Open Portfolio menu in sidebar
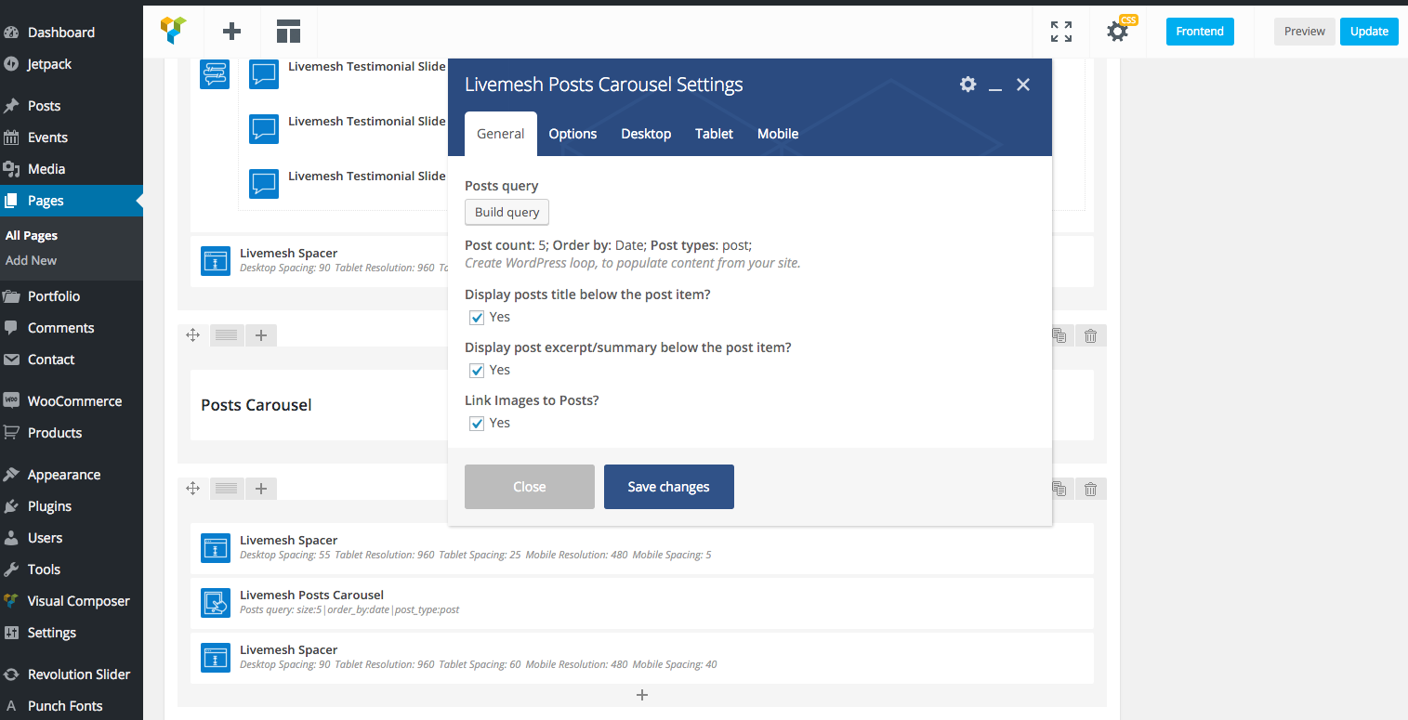Viewport: 1408px width, 720px height. (x=72, y=296)
